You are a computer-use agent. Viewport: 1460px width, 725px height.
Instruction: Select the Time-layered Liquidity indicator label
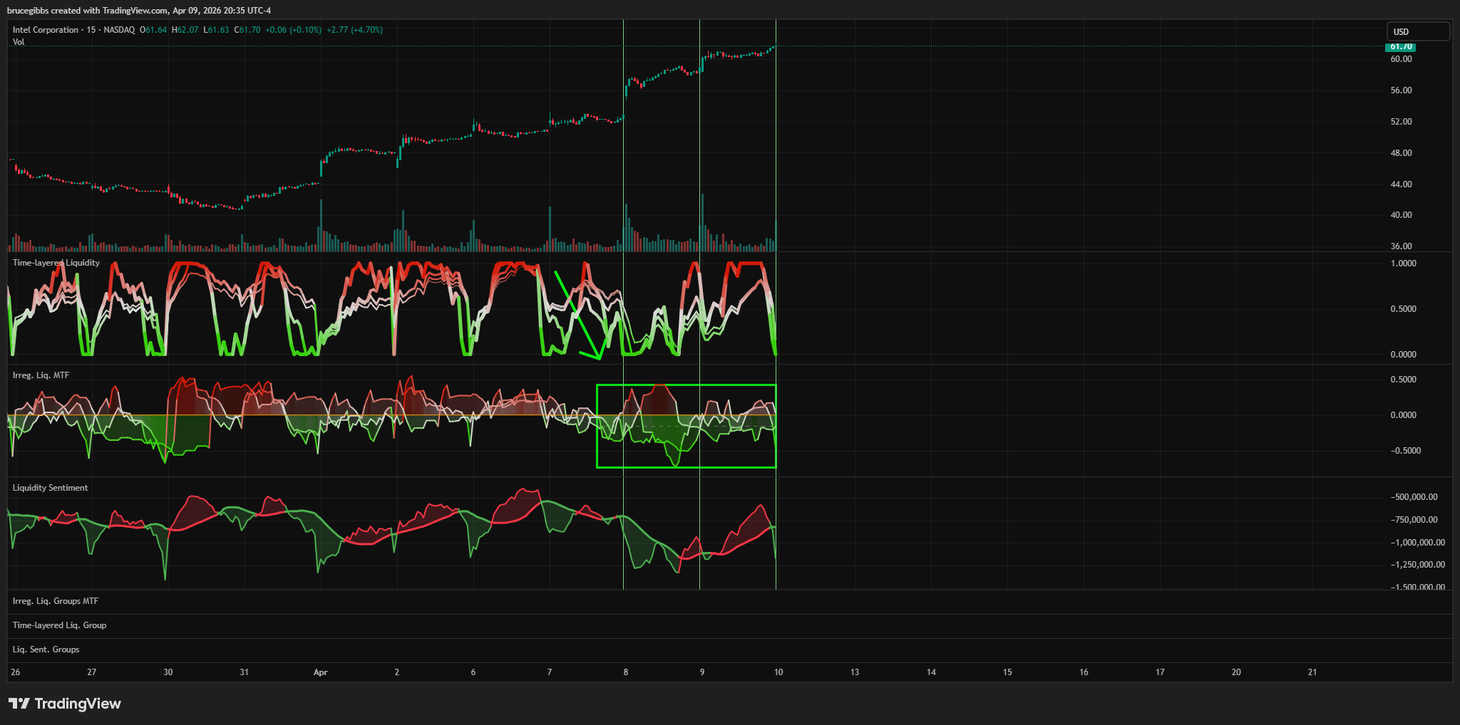pyautogui.click(x=56, y=263)
